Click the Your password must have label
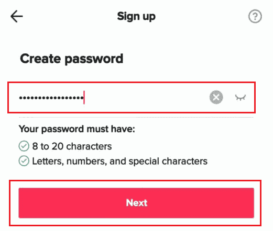Image resolution: width=273 pixels, height=231 pixels. (x=77, y=129)
